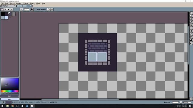Open the ink options button
The width and height of the screenshot is (193, 108).
[32, 9]
